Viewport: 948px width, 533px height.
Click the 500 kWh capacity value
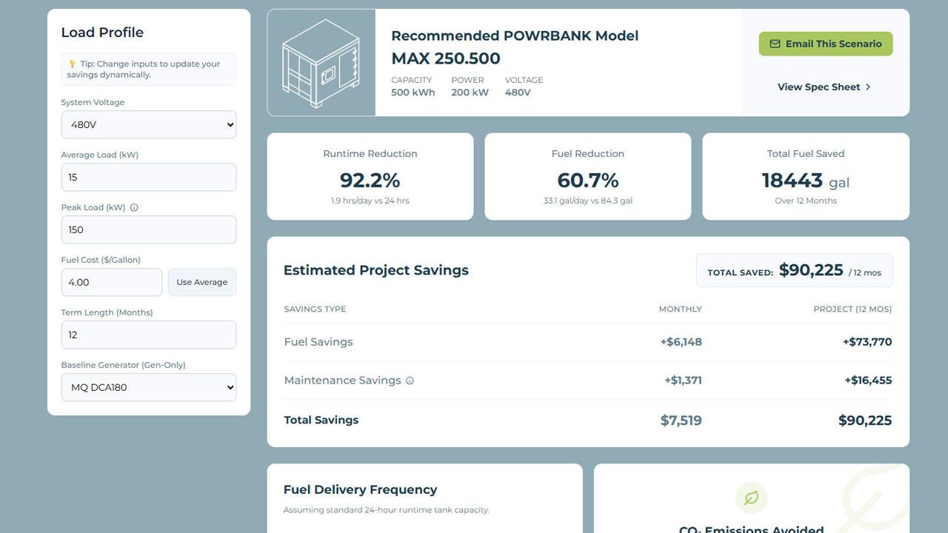tap(413, 93)
